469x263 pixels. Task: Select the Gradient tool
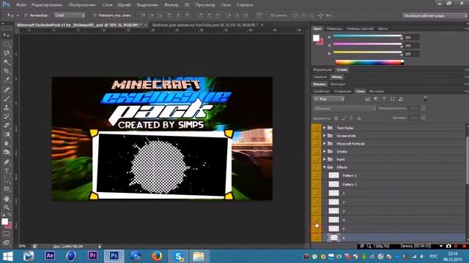[7, 134]
